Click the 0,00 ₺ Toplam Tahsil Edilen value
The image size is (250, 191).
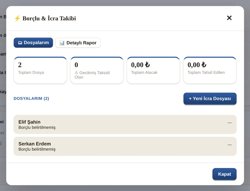(197, 65)
